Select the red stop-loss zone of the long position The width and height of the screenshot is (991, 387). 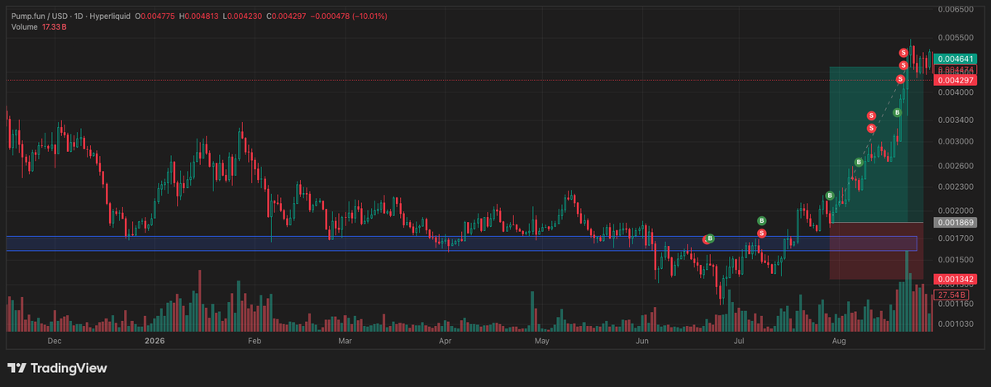click(x=877, y=251)
